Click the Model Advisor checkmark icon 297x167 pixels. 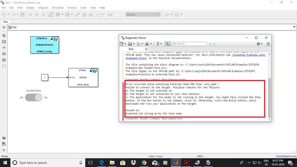(166, 14)
